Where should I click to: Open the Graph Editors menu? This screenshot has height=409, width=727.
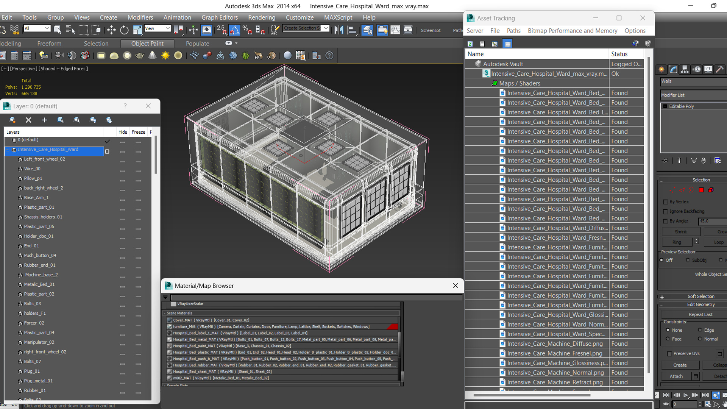point(220,17)
